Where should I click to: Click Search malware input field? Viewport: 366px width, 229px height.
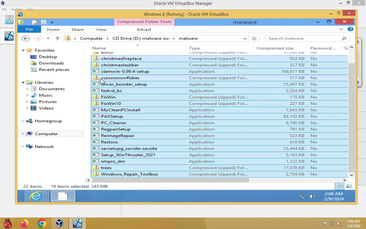(x=303, y=38)
